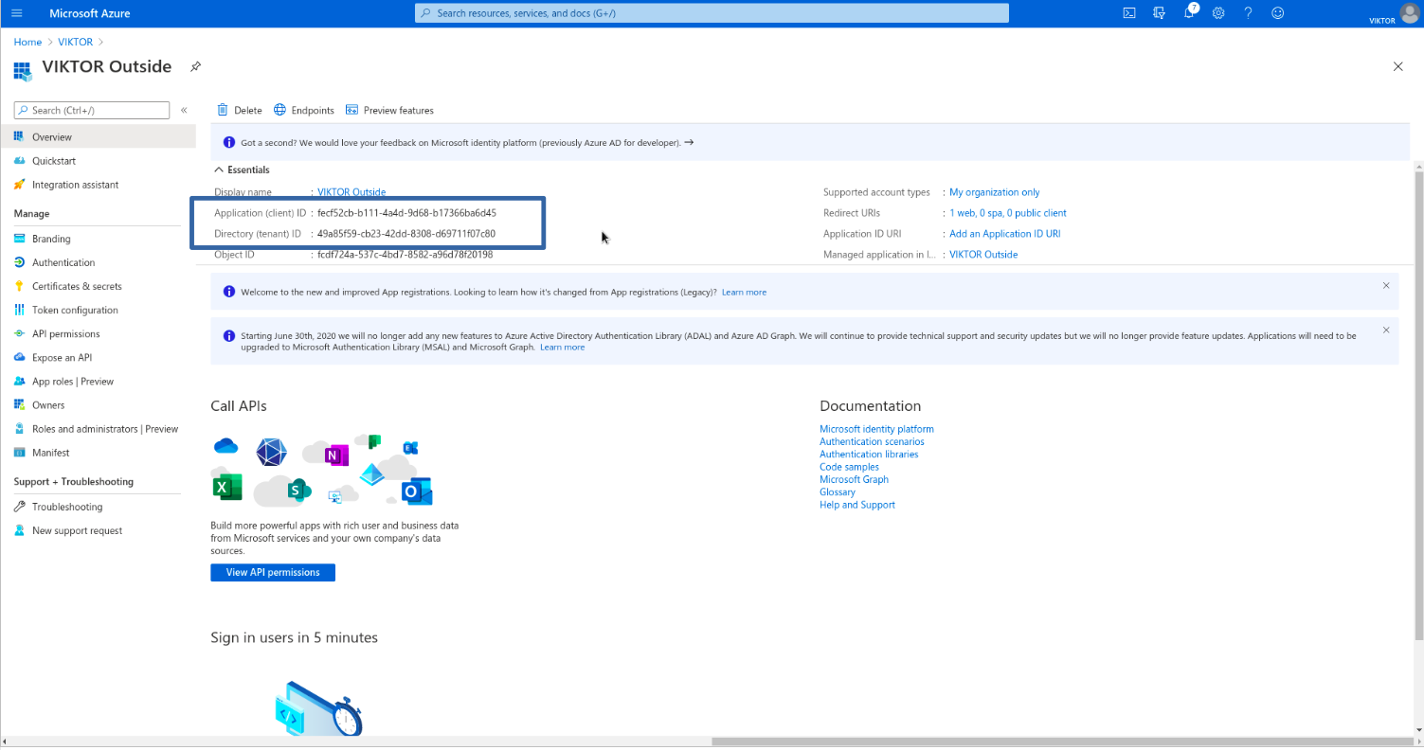
Task: Open the Endpoints toolbar item
Action: [304, 110]
